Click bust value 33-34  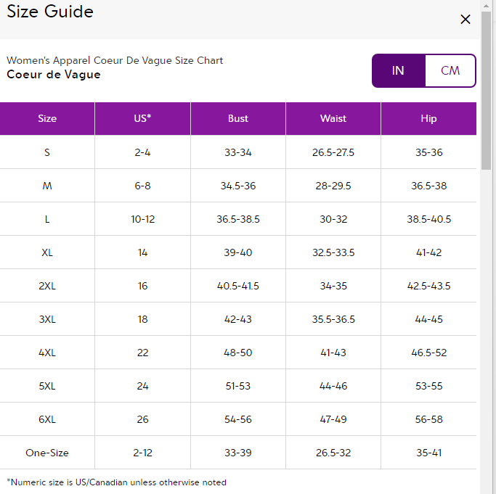click(x=238, y=152)
